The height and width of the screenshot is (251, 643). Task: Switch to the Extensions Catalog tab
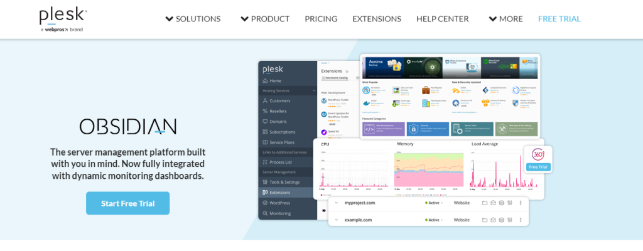[x=335, y=78]
